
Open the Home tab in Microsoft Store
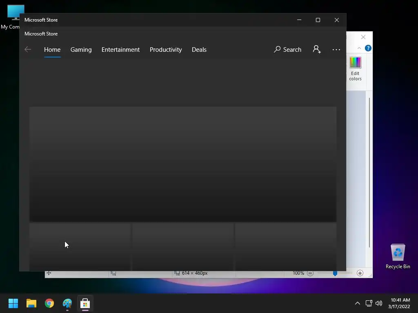(52, 50)
